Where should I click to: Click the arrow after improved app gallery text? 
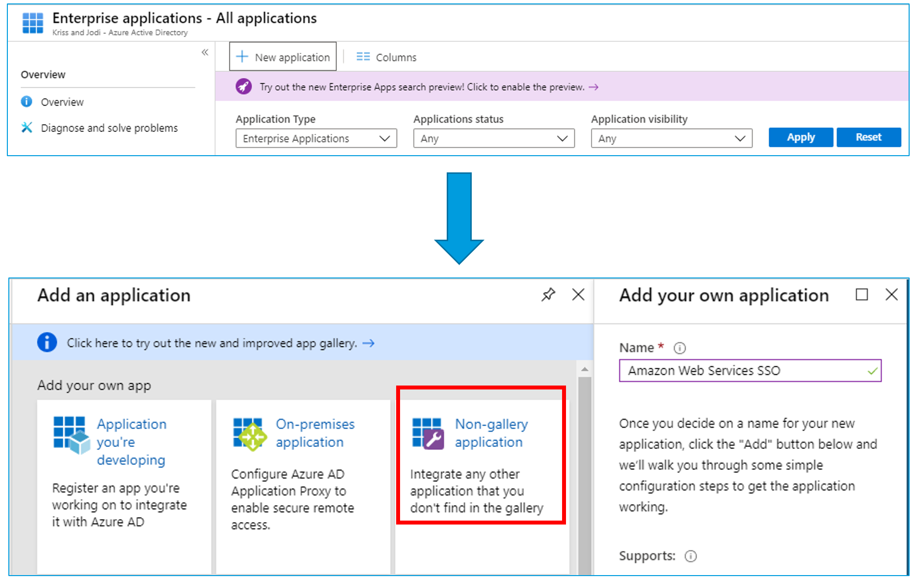tap(368, 343)
